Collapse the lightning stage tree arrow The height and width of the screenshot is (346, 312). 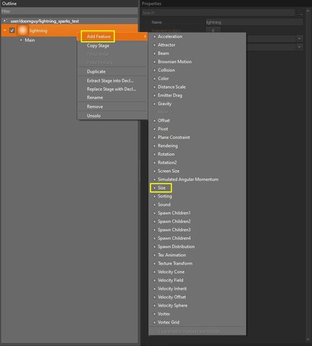pyautogui.click(x=4, y=30)
